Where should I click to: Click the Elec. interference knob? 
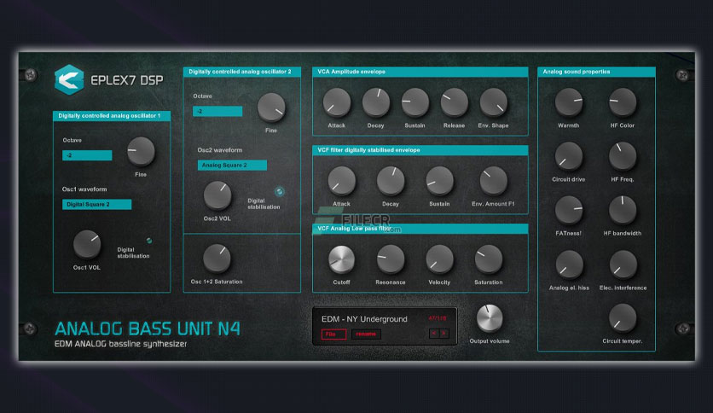623,265
